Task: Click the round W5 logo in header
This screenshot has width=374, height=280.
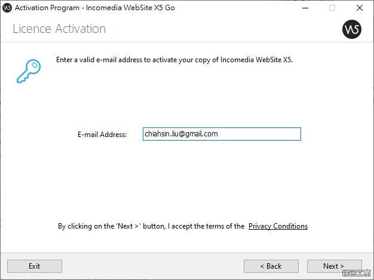Action: pyautogui.click(x=351, y=29)
